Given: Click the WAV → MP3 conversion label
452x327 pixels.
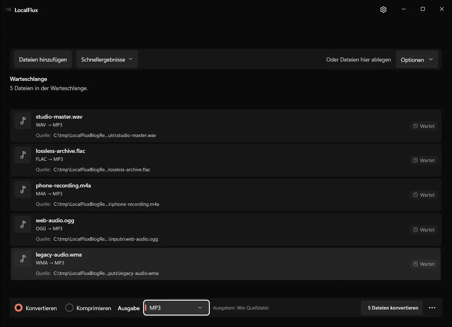Looking at the screenshot, I should pyautogui.click(x=49, y=125).
